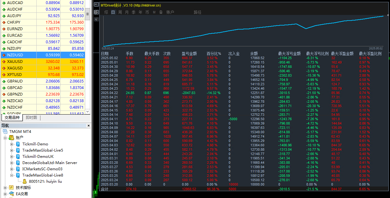Viewport: 390px width, 198px height.
Task: Click the EA交易 expert advisor icon
Action: tap(12, 194)
